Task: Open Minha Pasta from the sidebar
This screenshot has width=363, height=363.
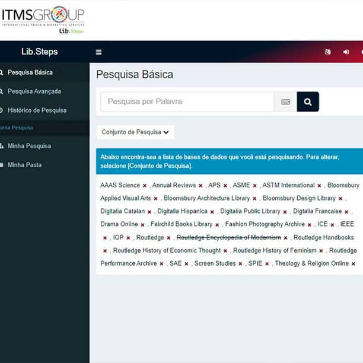Action: tap(24, 165)
